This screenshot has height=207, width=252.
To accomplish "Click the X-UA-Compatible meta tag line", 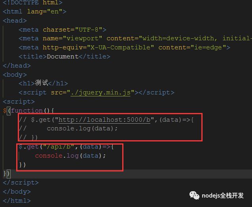I will point(125,47).
